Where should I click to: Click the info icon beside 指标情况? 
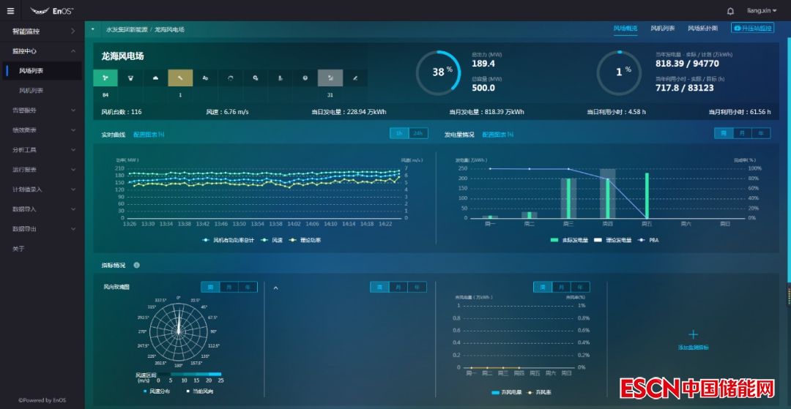137,265
